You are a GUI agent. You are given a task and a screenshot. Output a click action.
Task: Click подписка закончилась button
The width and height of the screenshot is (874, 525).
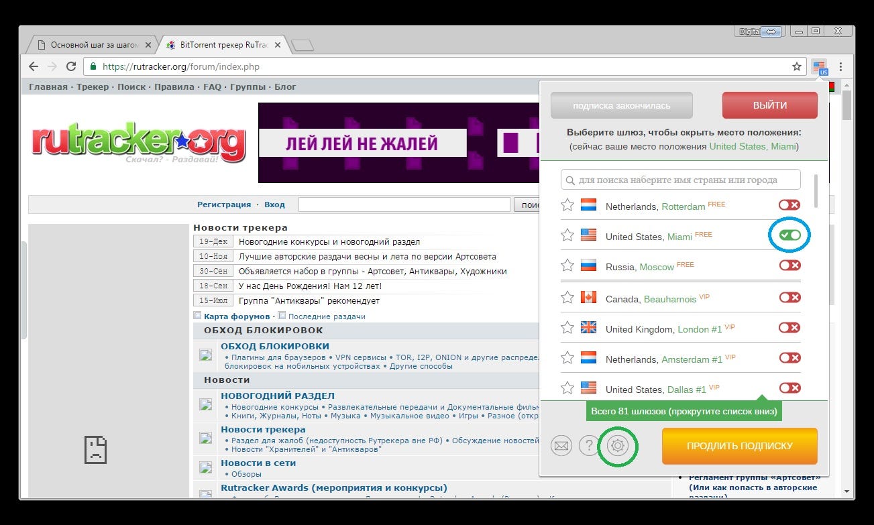coord(621,105)
